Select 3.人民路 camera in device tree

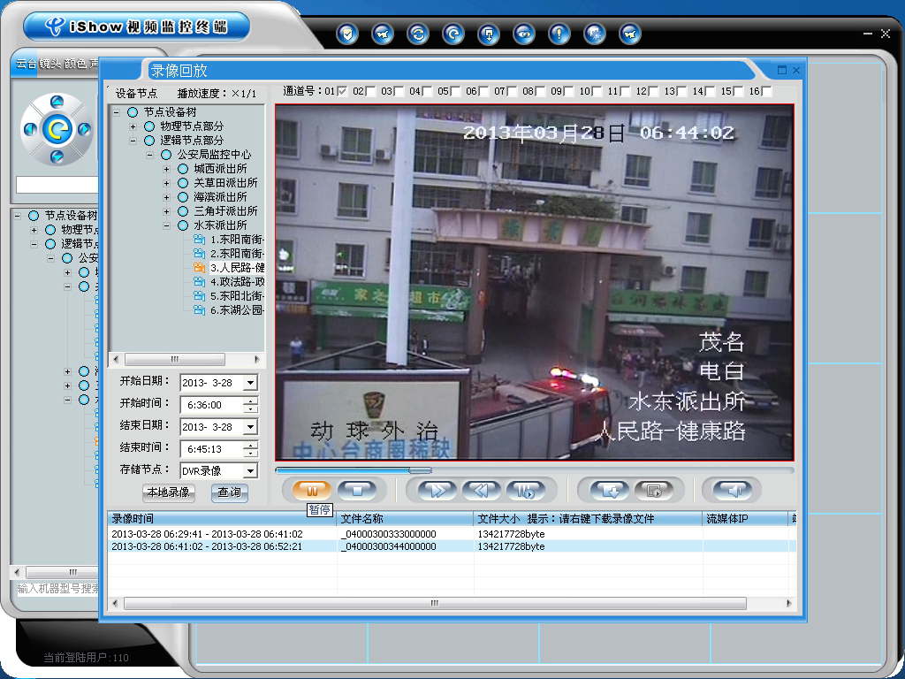pyautogui.click(x=236, y=268)
